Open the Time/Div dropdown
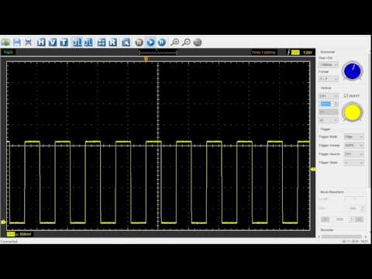372x279 pixels. (x=329, y=64)
